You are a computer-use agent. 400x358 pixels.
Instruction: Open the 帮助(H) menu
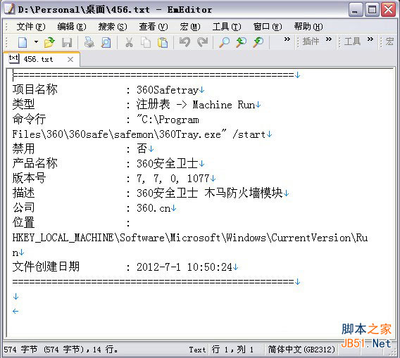click(x=308, y=27)
